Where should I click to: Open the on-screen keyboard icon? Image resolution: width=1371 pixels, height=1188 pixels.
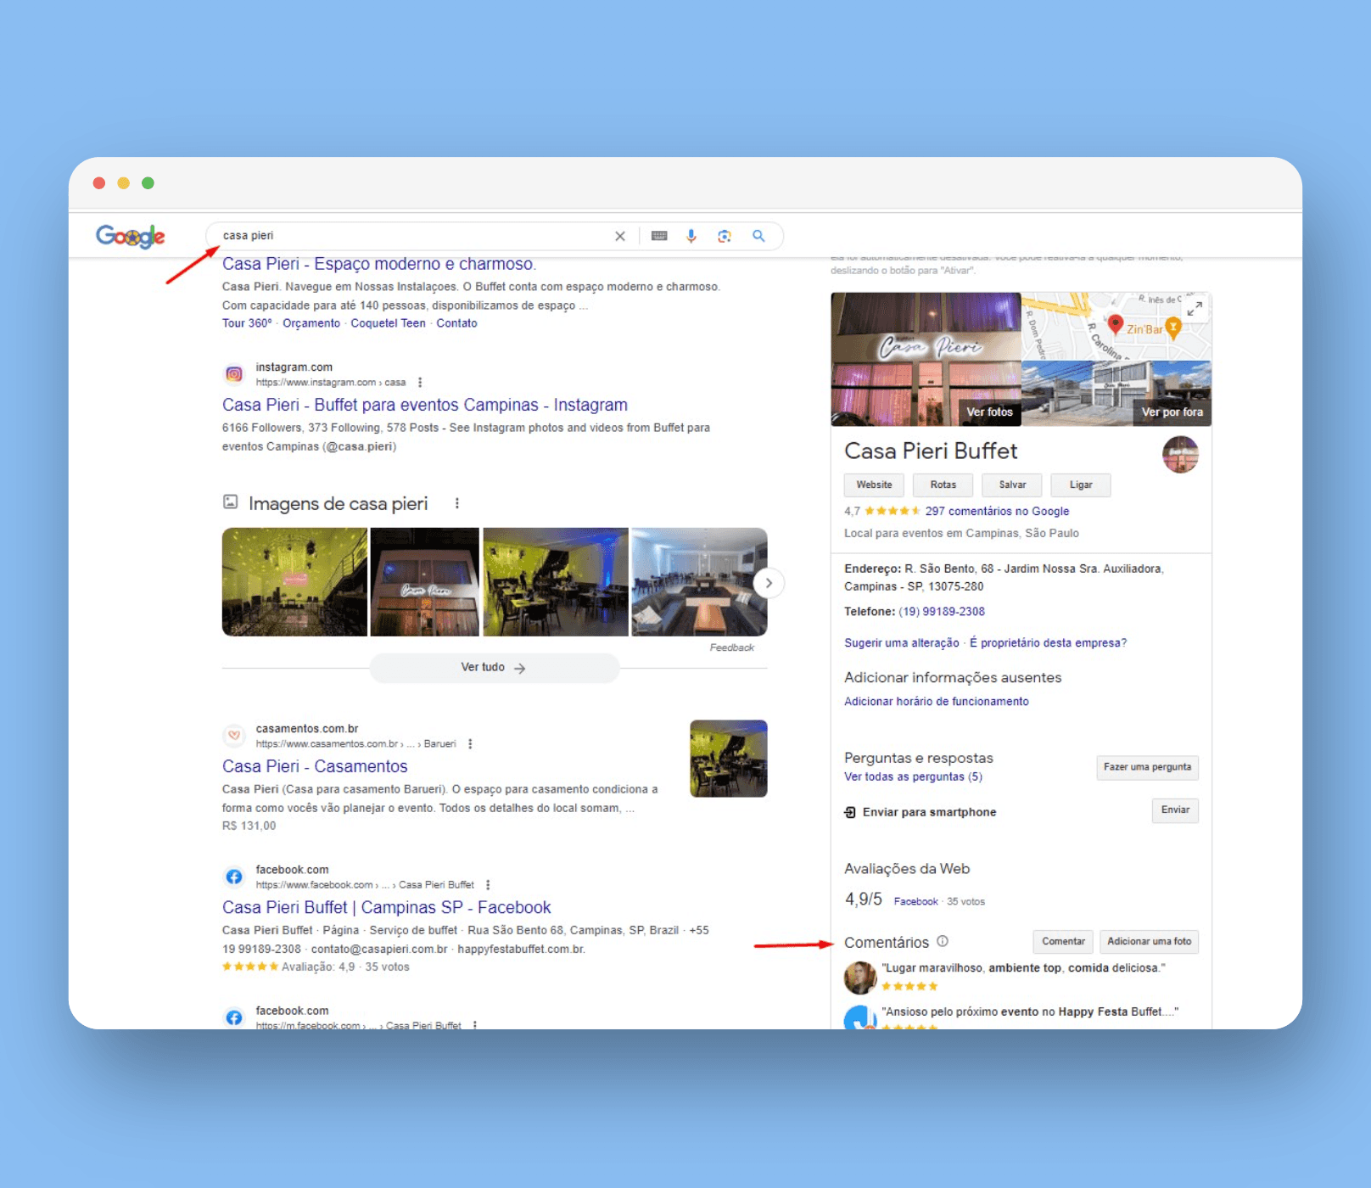tap(659, 236)
